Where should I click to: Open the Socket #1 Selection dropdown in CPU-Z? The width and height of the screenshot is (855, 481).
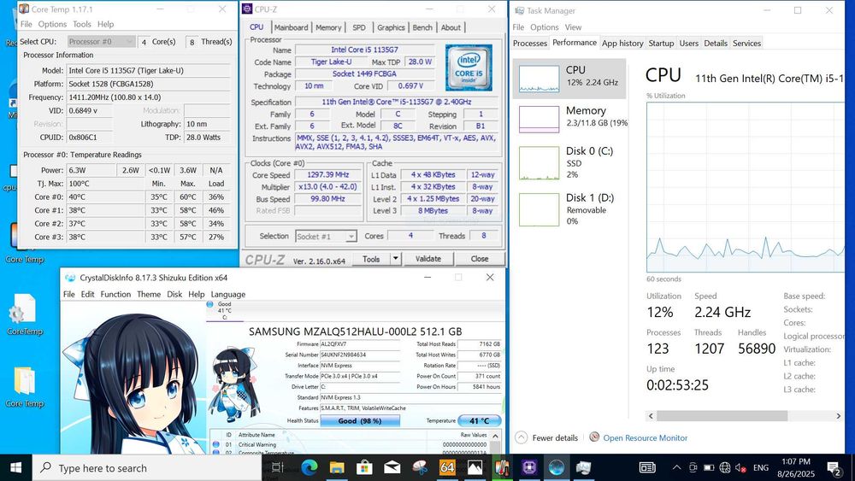click(x=326, y=237)
